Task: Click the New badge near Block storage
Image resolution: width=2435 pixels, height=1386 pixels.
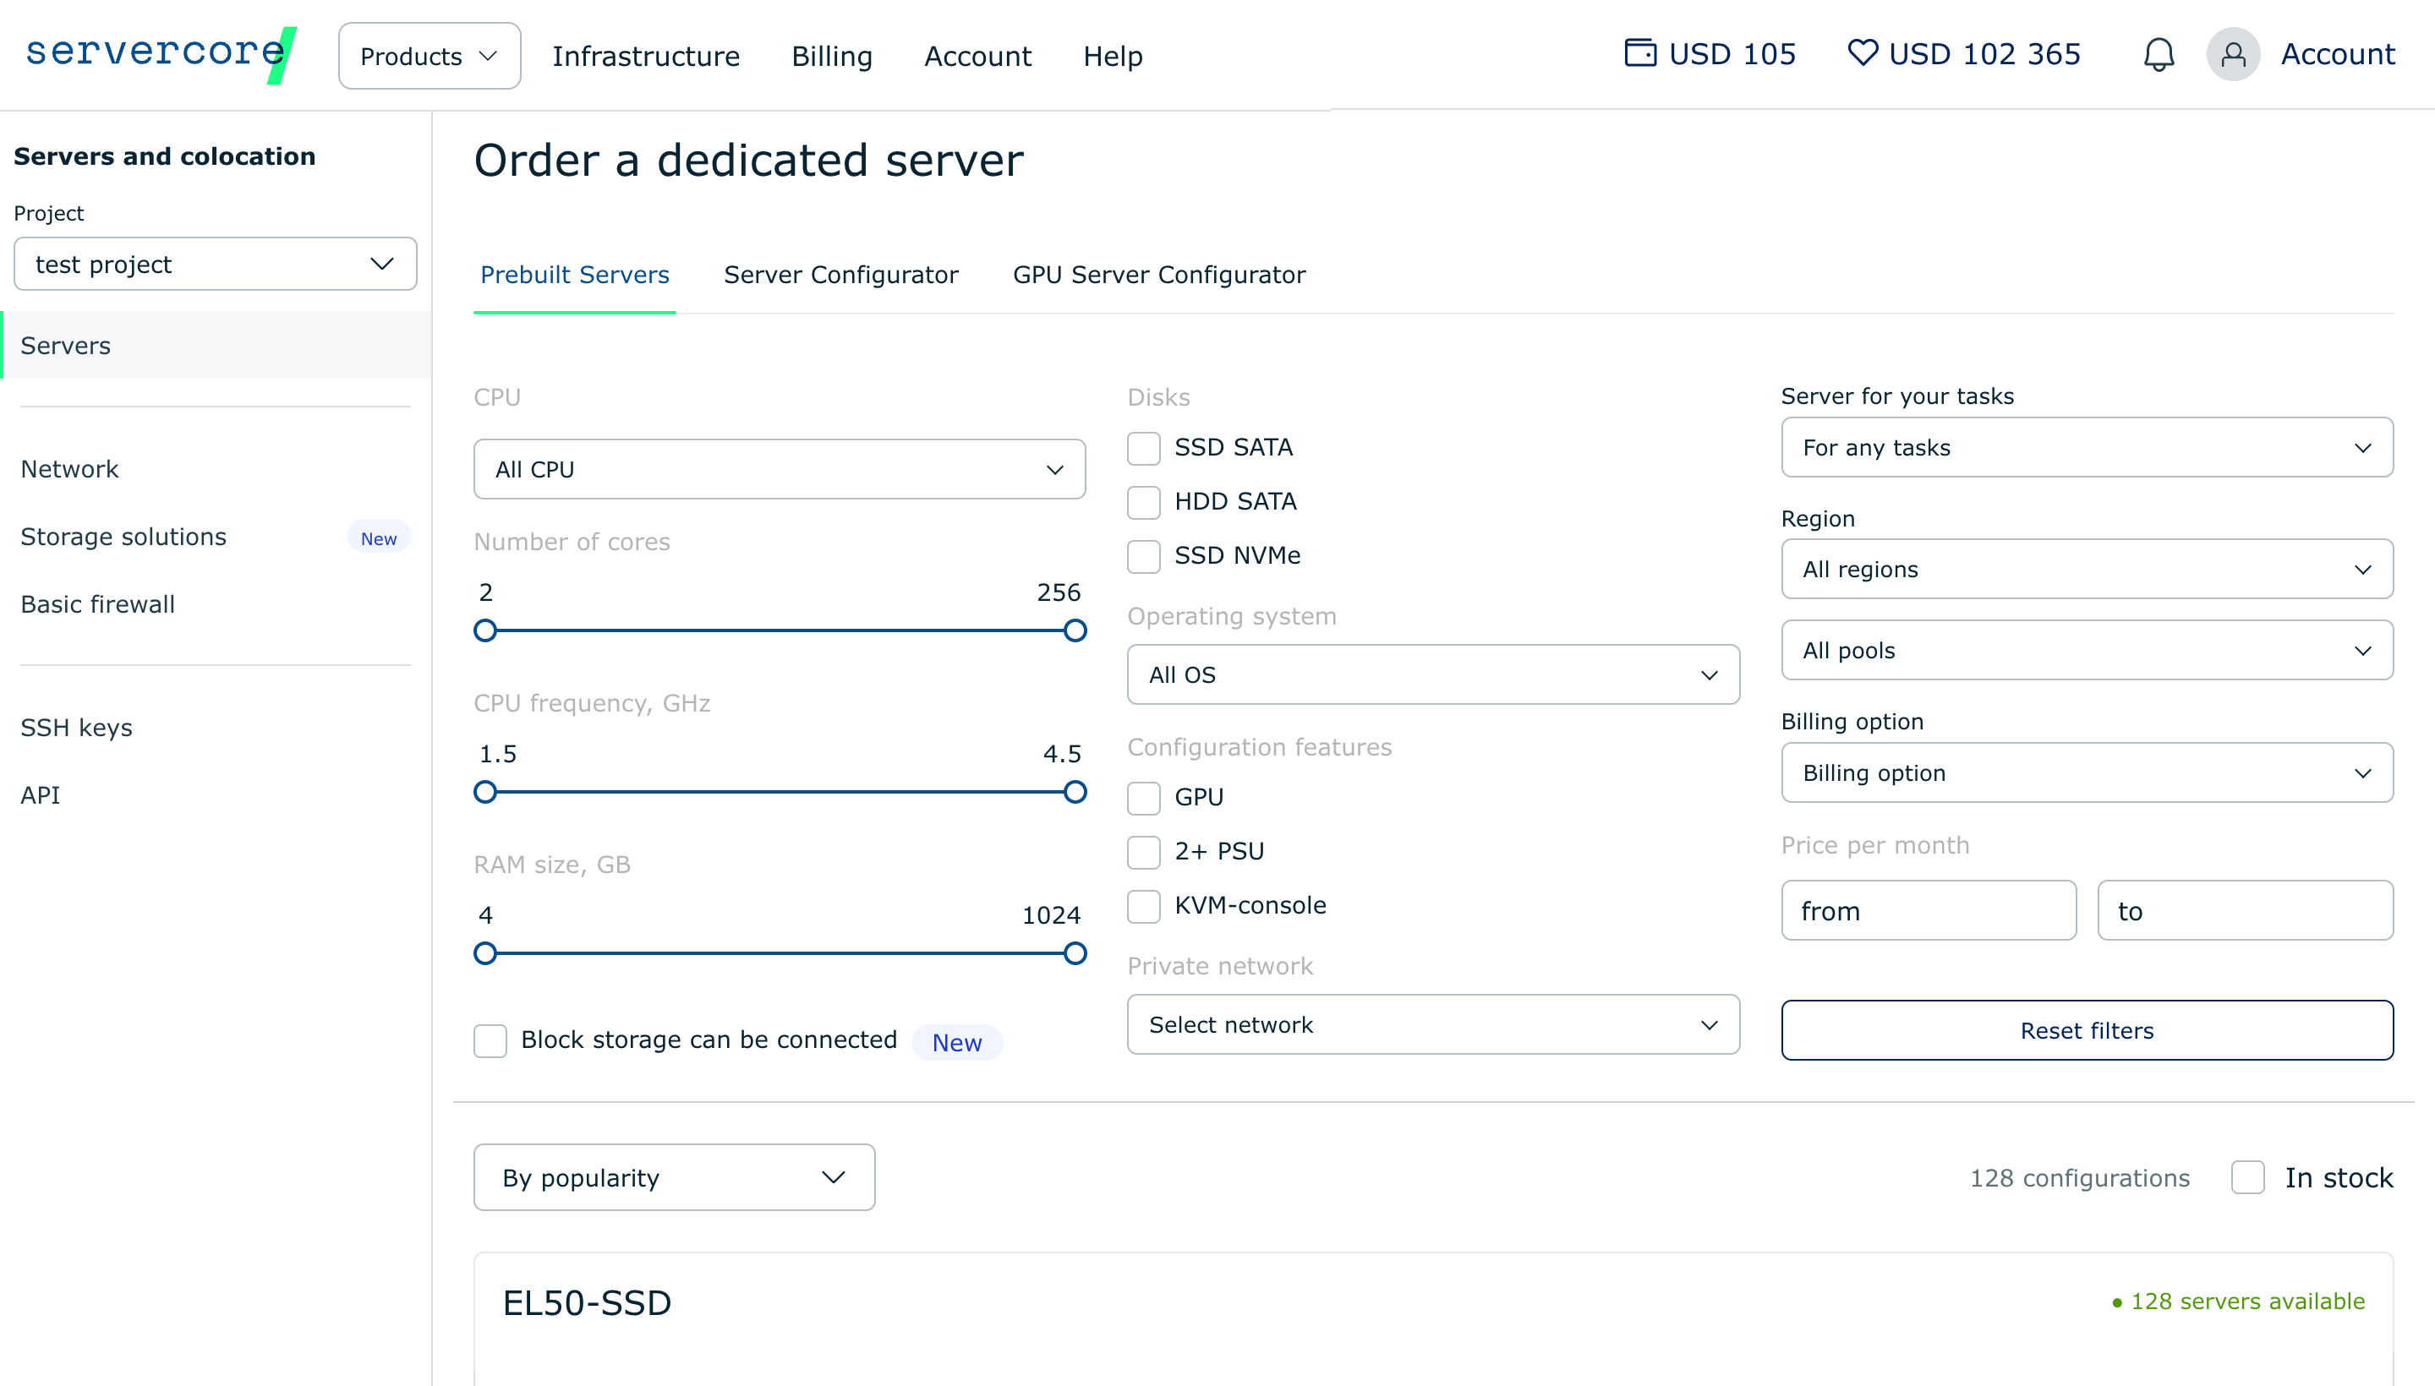Action: [956, 1042]
